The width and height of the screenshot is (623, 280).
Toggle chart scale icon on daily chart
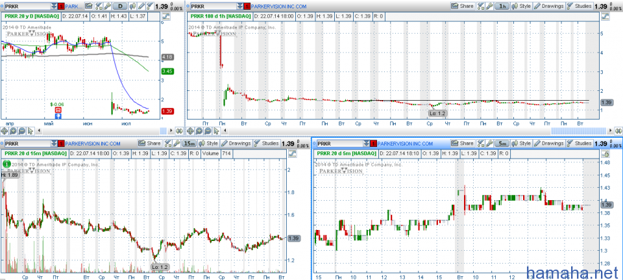pyautogui.click(x=165, y=16)
